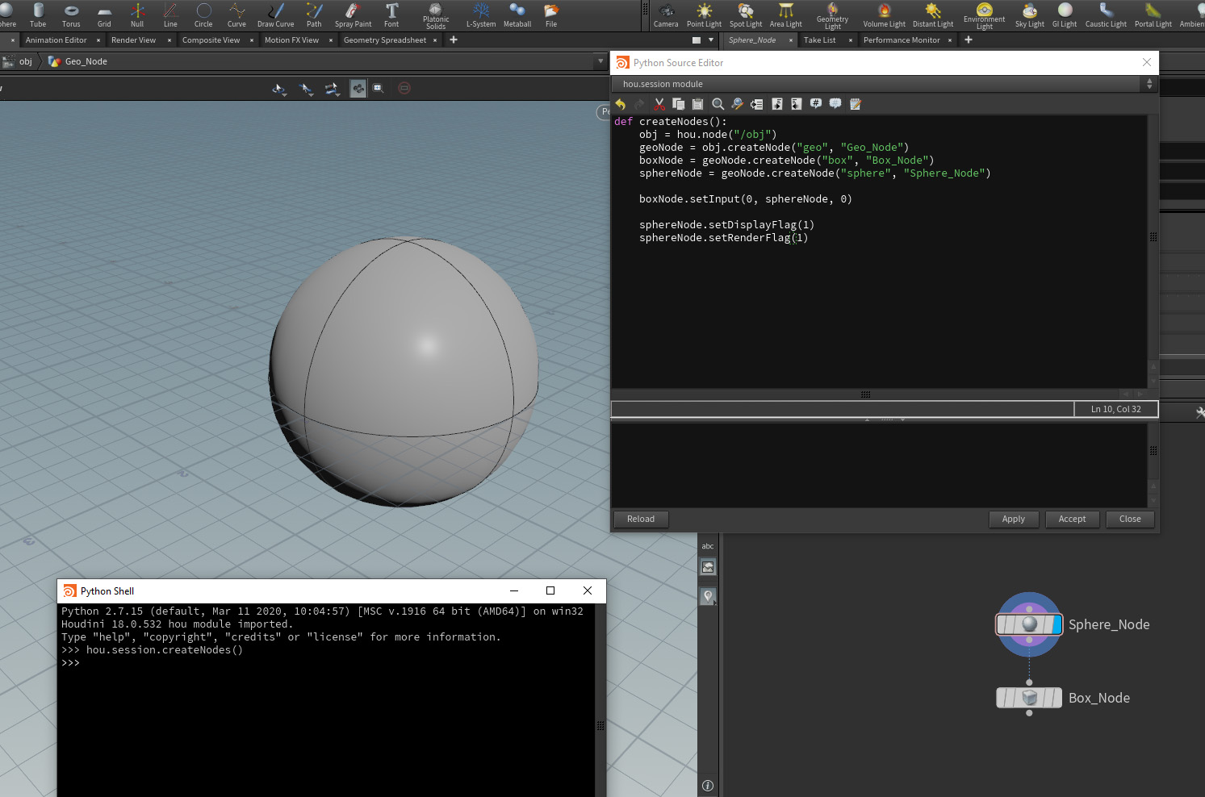Choose the L-System shelf tool
The image size is (1205, 797).
click(x=481, y=15)
